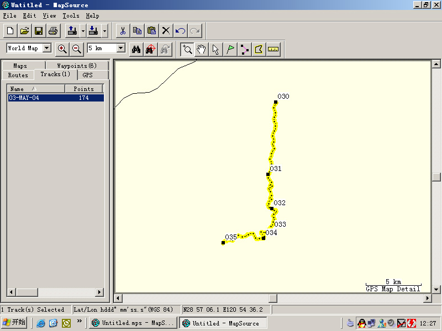The image size is (442, 331).
Task: Click the Zoom Out magnifier button
Action: coord(76,49)
